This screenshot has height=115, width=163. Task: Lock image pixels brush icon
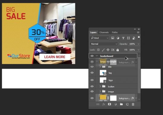103,50
